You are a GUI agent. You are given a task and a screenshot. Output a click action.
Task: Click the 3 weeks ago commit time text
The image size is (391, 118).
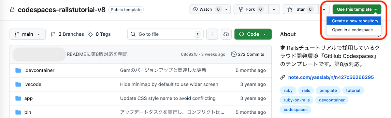click(213, 54)
